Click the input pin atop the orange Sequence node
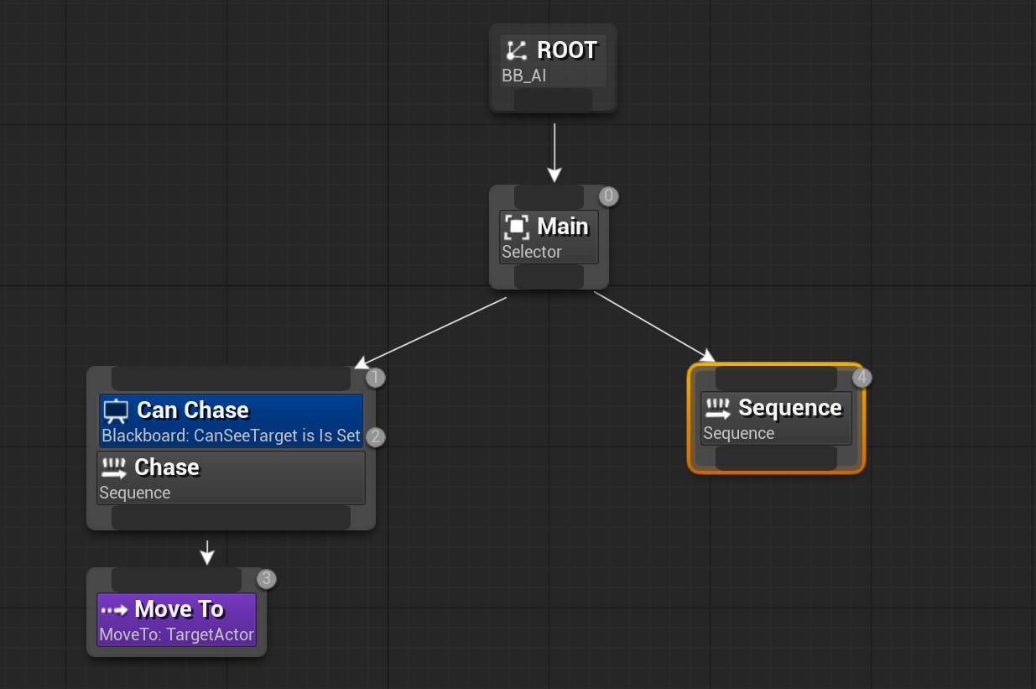Image resolution: width=1036 pixels, height=689 pixels. click(x=776, y=378)
